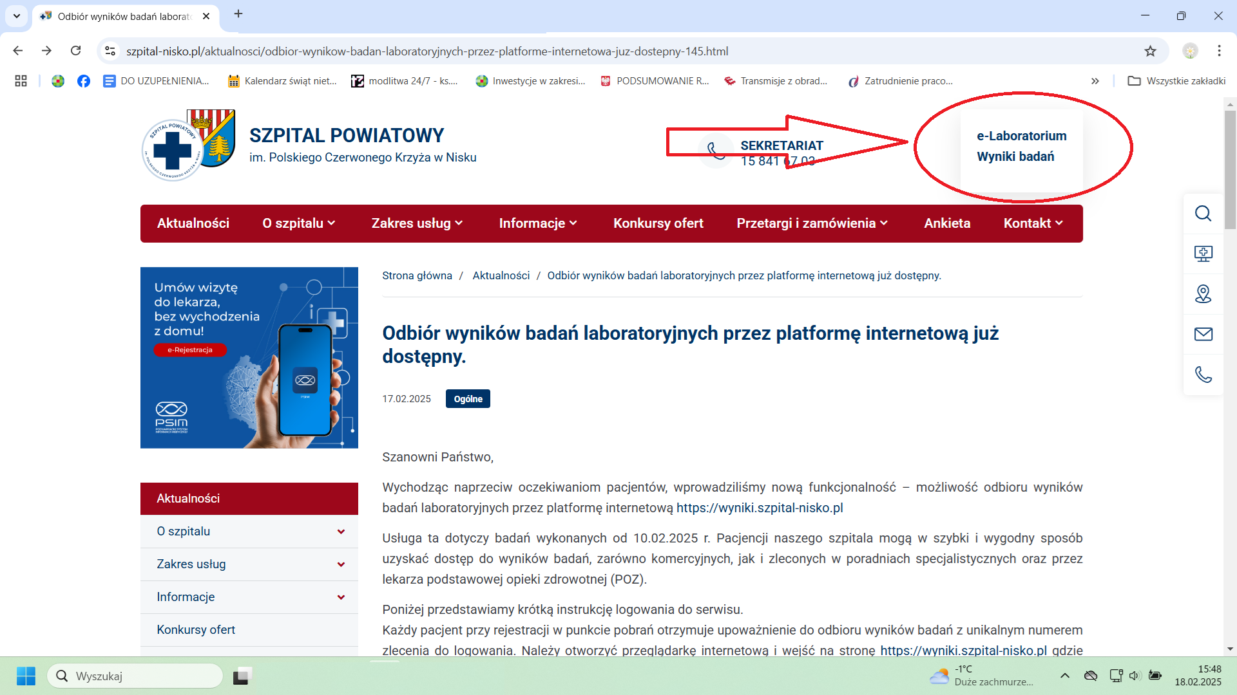Open the search icon in right sidebar
Viewport: 1237px width, 695px height.
click(x=1203, y=214)
